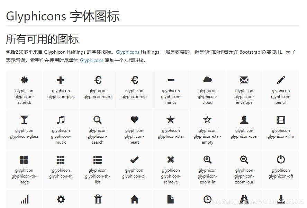Click the 'glyphicon glyphicon-th-list' label
This screenshot has width=307, height=208.
(x=98, y=176)
